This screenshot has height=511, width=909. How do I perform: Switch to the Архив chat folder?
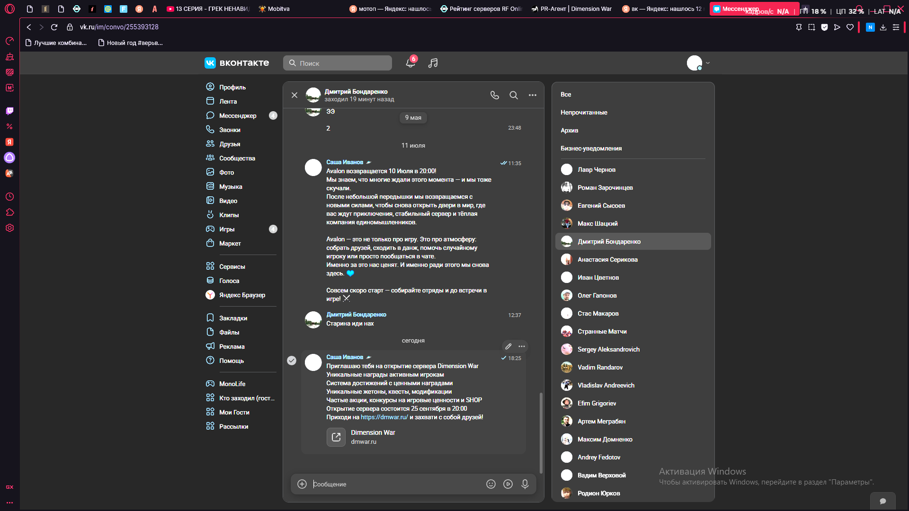tap(569, 131)
